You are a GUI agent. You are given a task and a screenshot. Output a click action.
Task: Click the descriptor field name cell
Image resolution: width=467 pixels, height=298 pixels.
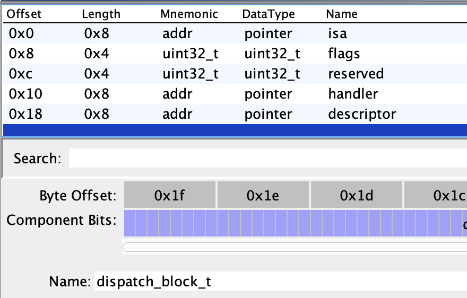click(x=362, y=114)
